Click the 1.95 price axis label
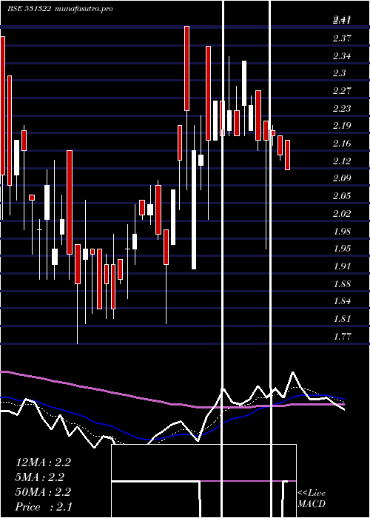370x518 pixels. pyautogui.click(x=342, y=249)
